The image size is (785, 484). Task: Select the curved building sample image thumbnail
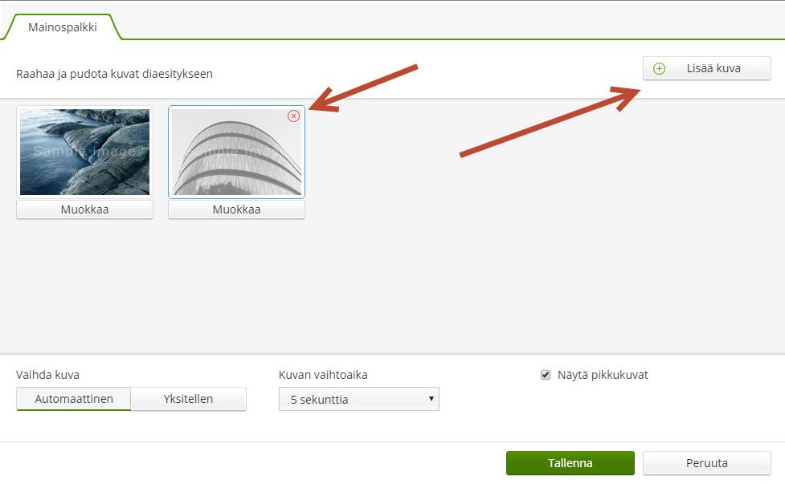[x=236, y=152]
